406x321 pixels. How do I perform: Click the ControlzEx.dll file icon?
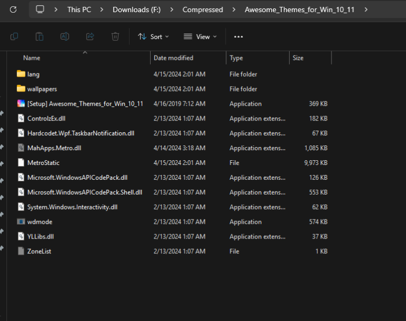[x=21, y=118]
